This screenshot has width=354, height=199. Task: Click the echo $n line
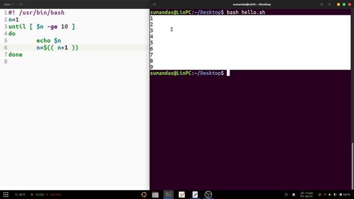pyautogui.click(x=49, y=40)
